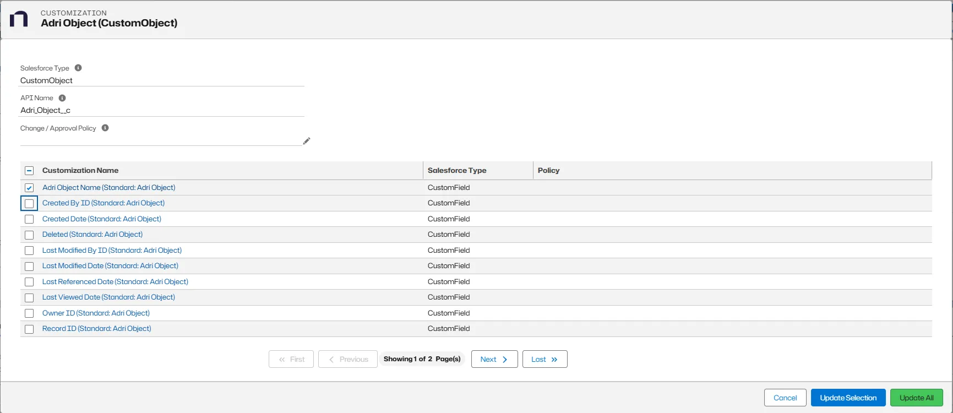Click the Change / Approval Policy input field

point(161,140)
